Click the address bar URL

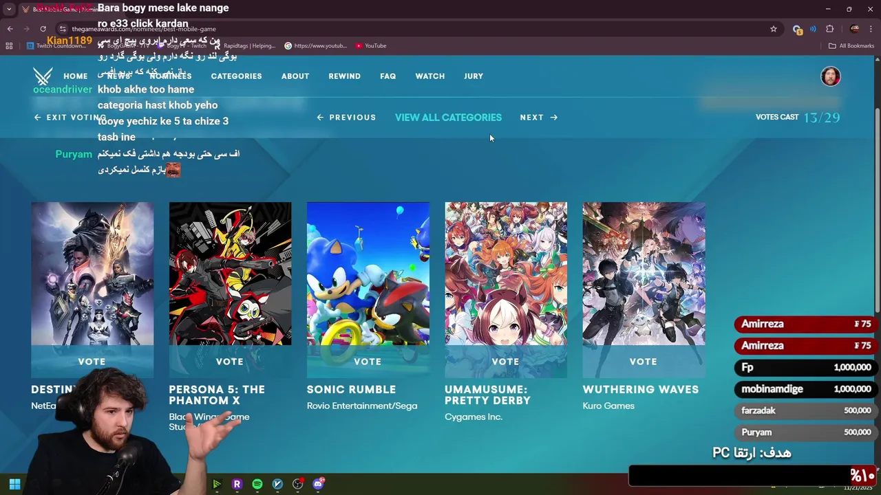[144, 29]
